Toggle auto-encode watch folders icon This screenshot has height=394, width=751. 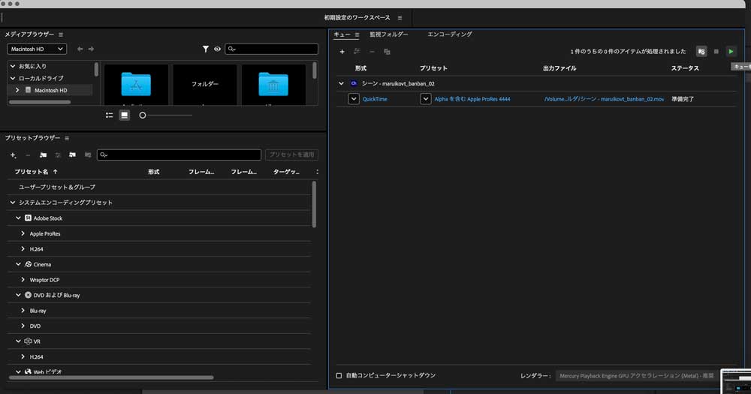click(701, 51)
